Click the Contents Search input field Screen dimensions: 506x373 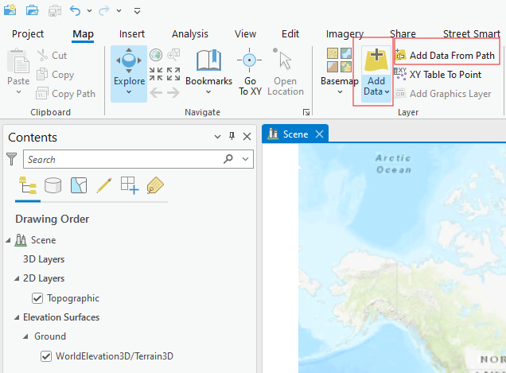coord(123,160)
